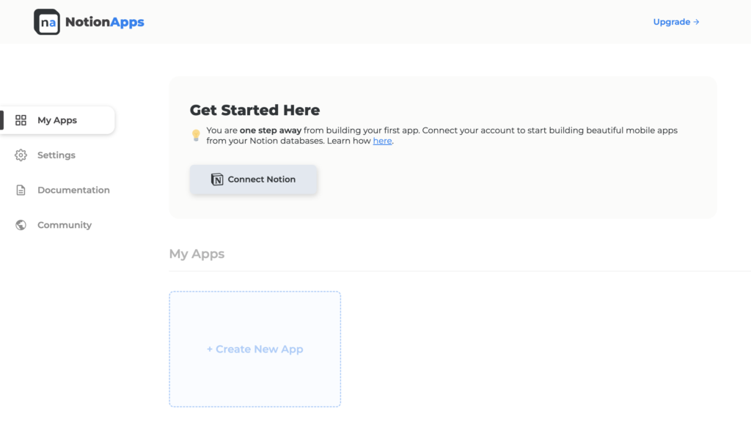
Task: Select the My Apps grid icon
Action: [x=21, y=120]
